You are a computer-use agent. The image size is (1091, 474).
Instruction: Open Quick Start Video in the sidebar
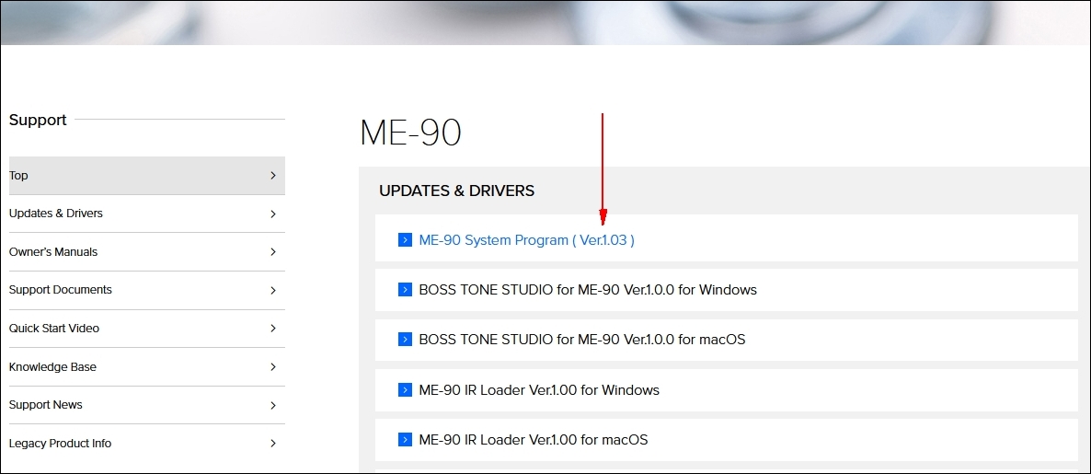pyautogui.click(x=147, y=329)
